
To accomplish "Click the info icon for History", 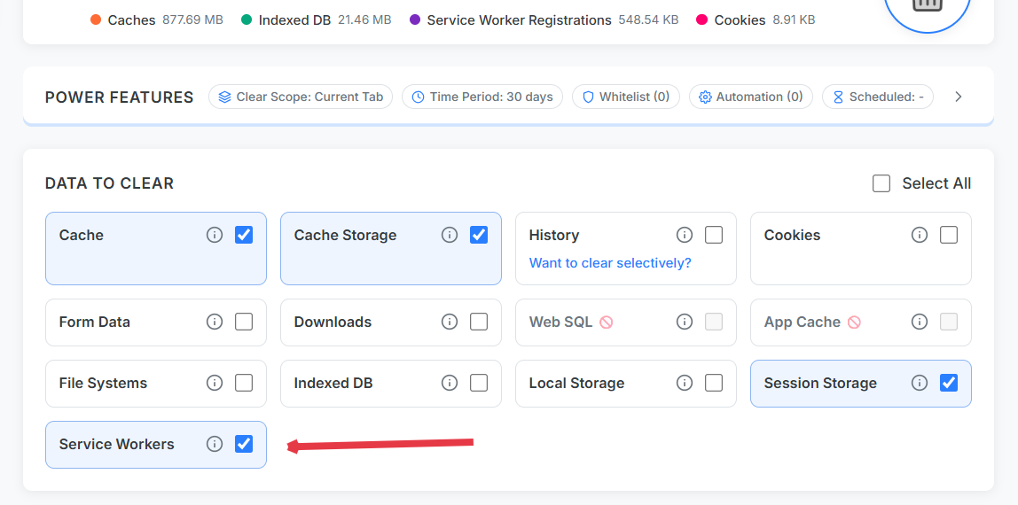I will [685, 235].
